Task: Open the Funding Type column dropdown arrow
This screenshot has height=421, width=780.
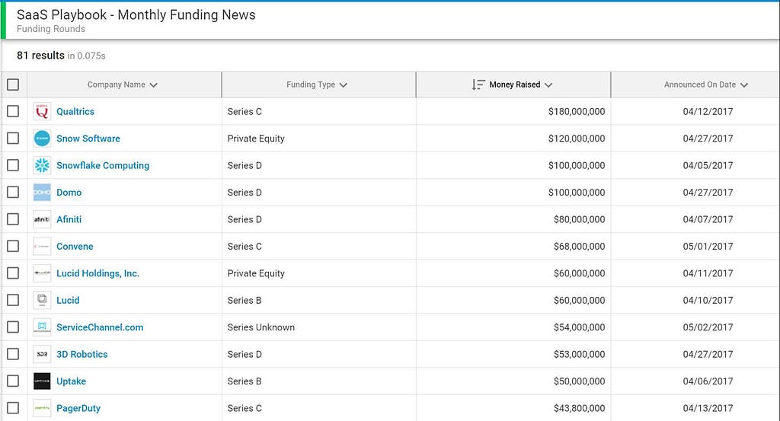Action: coord(344,85)
